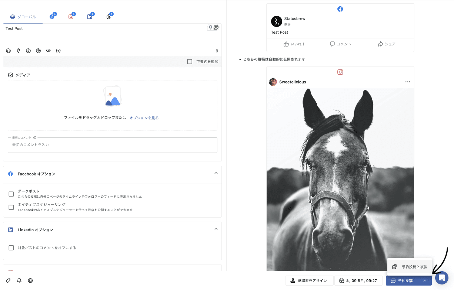Switch to the Instagram tab

tap(71, 17)
